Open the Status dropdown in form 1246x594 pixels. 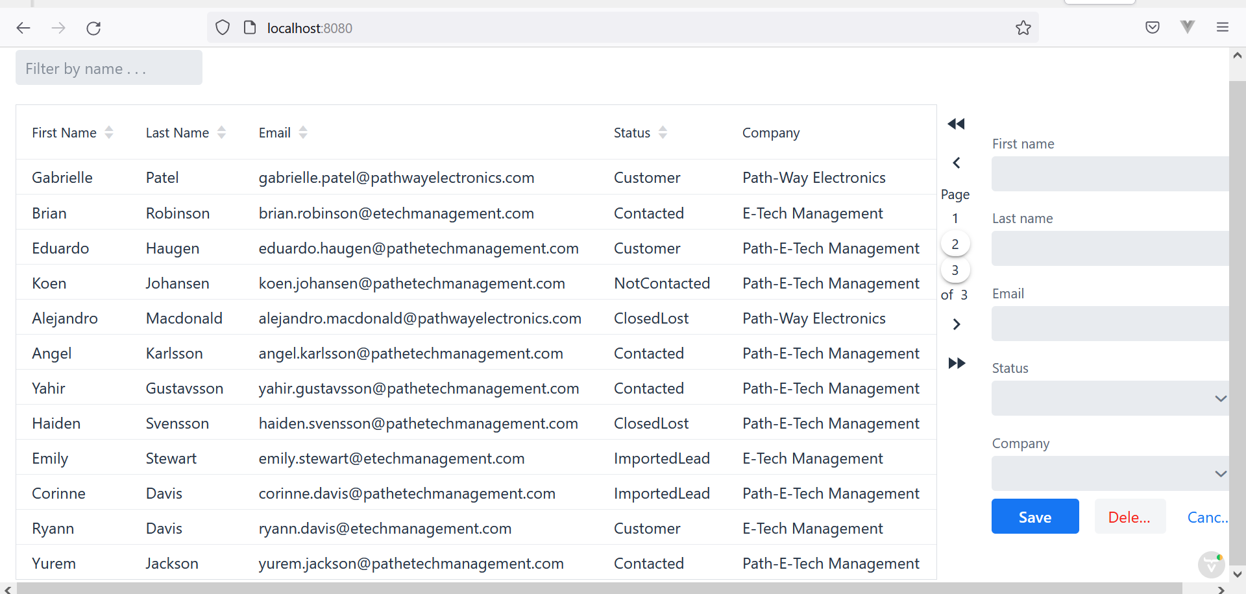1110,398
